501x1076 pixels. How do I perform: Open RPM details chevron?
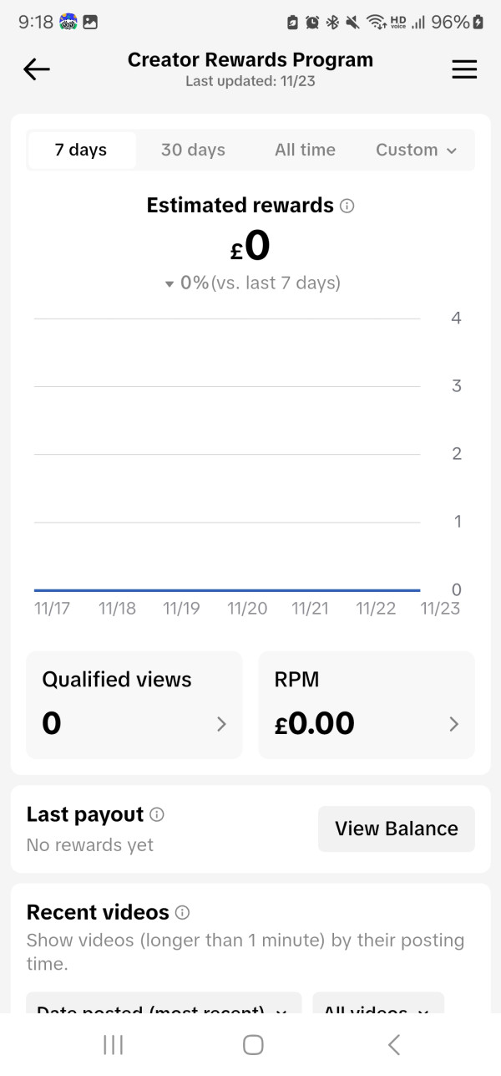(453, 724)
